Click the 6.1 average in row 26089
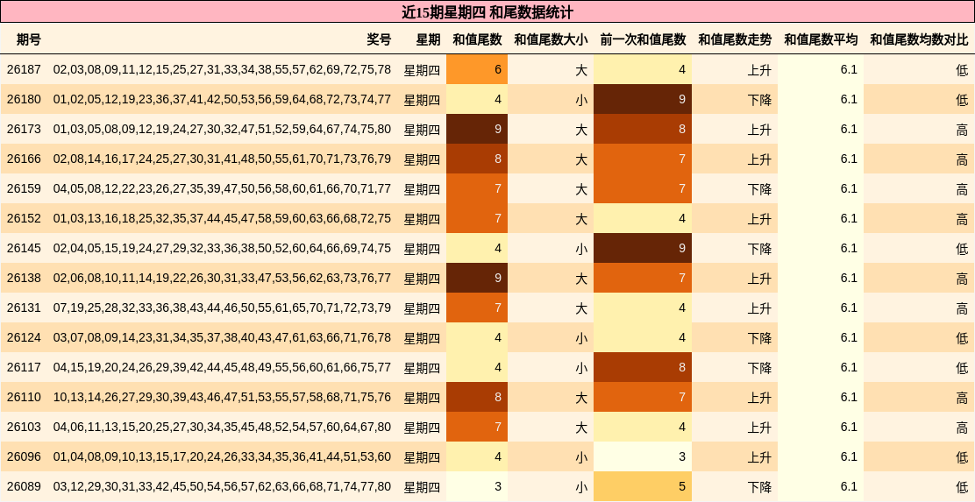 [x=849, y=487]
